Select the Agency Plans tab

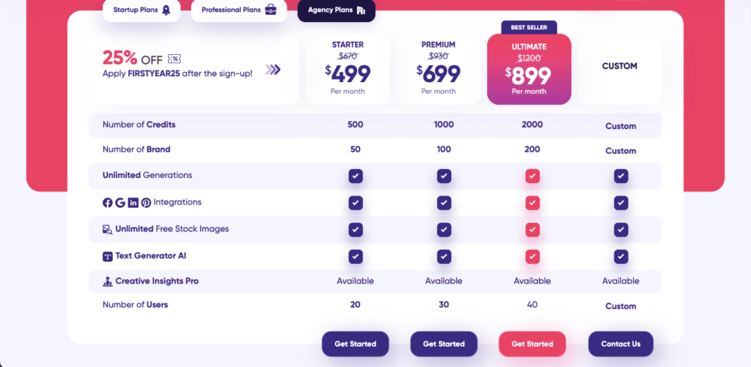[336, 10]
